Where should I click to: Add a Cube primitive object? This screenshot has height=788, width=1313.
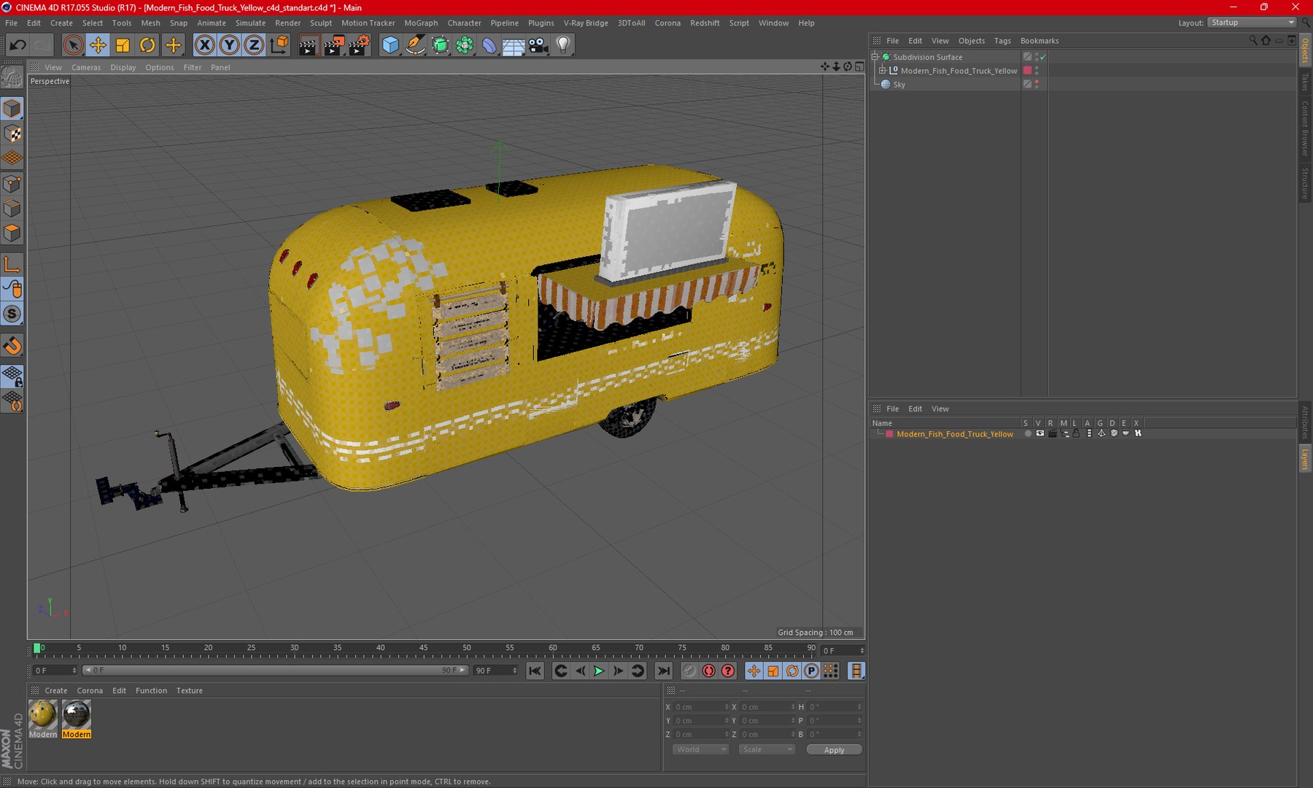[x=390, y=45]
